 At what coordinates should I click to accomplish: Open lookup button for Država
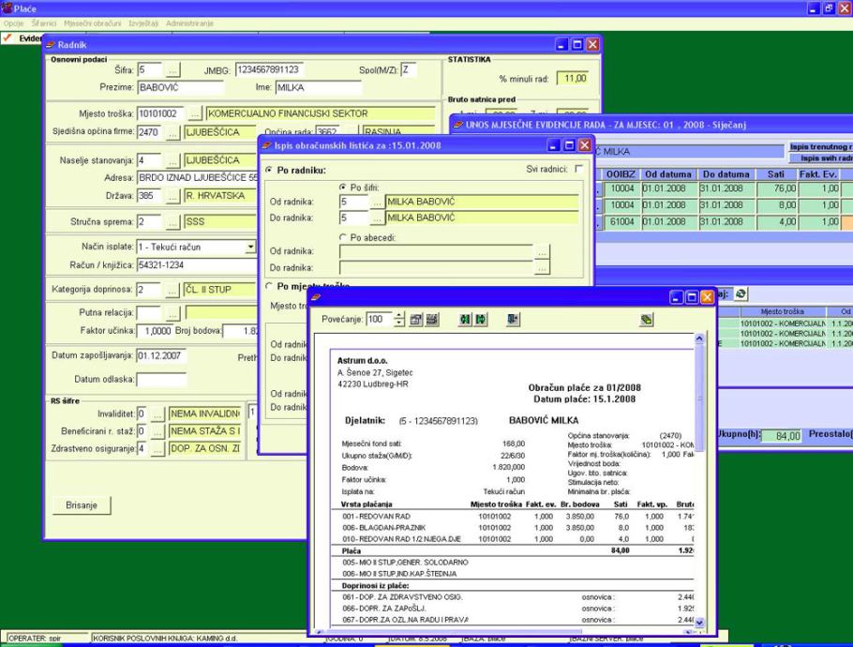(172, 196)
